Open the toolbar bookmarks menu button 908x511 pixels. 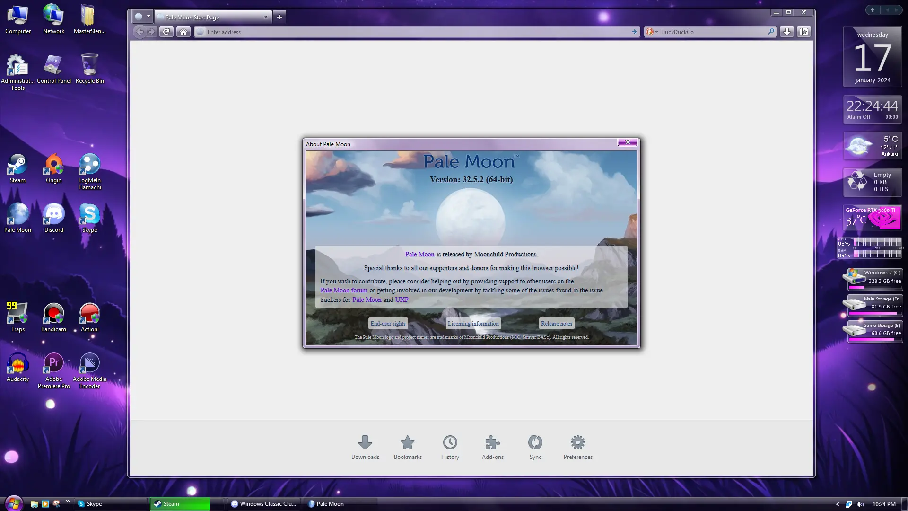[x=804, y=32]
